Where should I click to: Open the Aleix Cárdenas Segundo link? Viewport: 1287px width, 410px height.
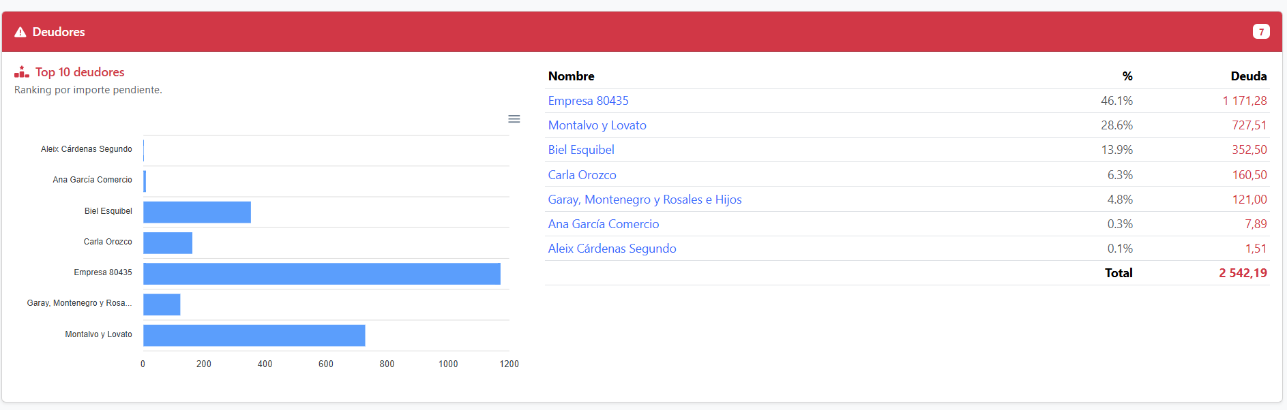pos(612,249)
